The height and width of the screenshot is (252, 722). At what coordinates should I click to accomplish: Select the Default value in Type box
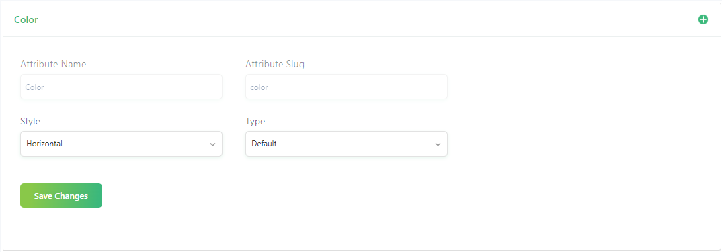tap(264, 144)
